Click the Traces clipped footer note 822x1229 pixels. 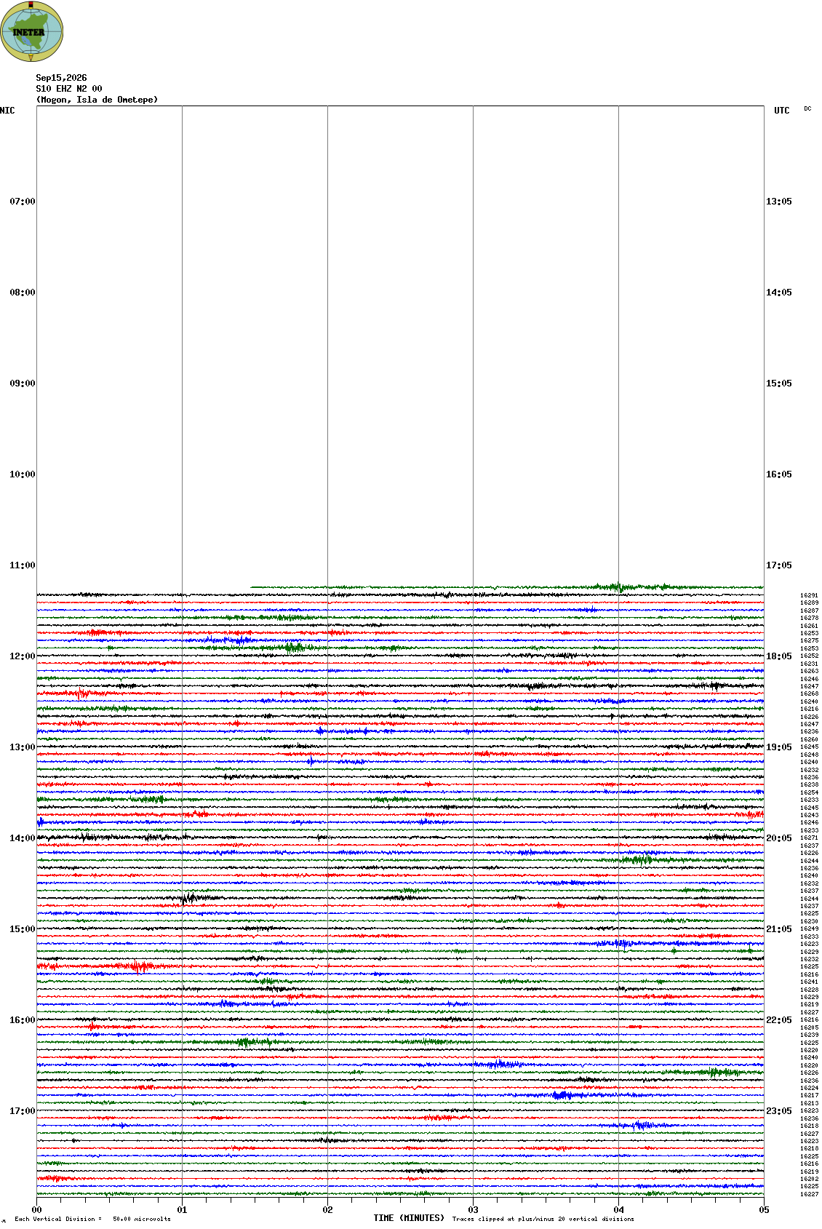543,1219
